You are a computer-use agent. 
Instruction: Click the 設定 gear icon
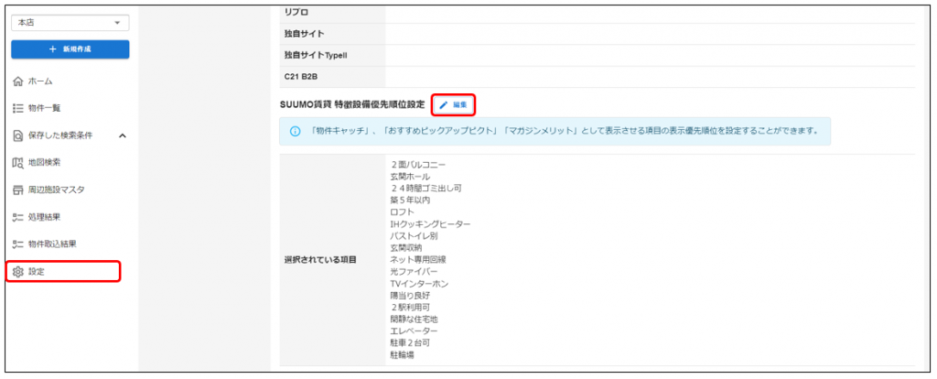click(x=18, y=271)
